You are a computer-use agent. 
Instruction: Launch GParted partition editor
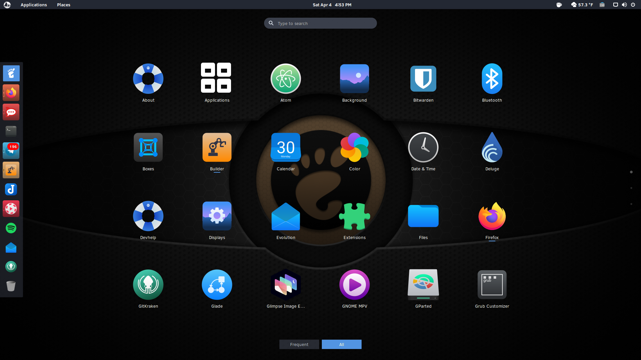click(423, 285)
